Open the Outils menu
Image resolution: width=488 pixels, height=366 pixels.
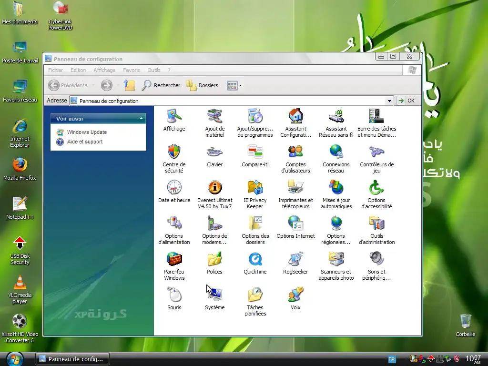(x=154, y=70)
